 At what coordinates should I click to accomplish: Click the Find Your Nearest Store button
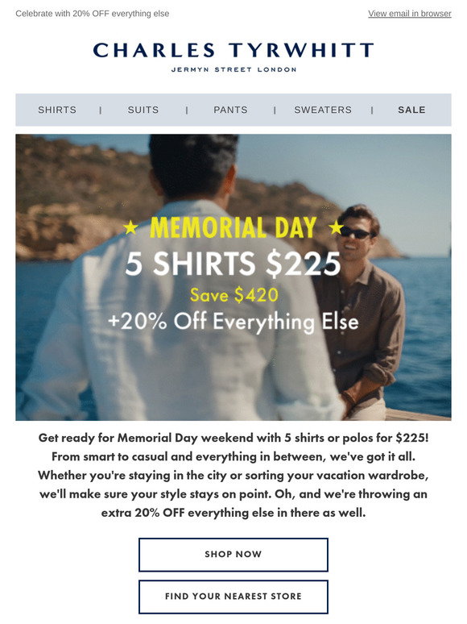click(x=233, y=597)
